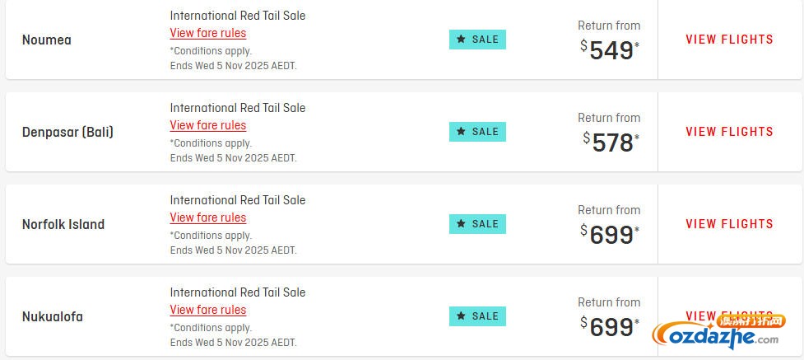The height and width of the screenshot is (360, 804).
Task: Select the Norfolk Island destination name
Action: 63,224
